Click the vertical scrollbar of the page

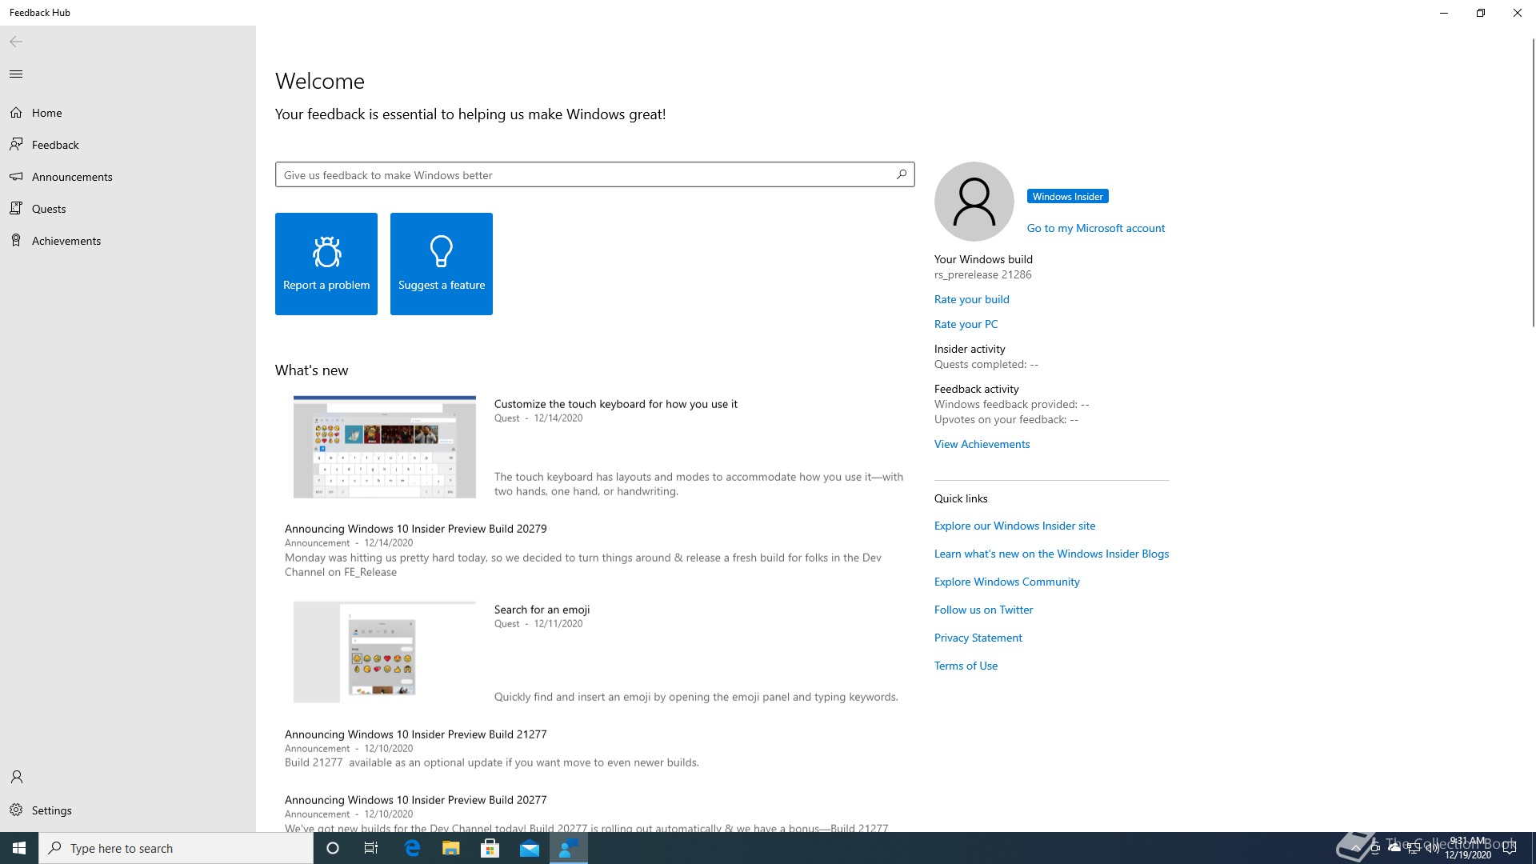tap(1533, 182)
